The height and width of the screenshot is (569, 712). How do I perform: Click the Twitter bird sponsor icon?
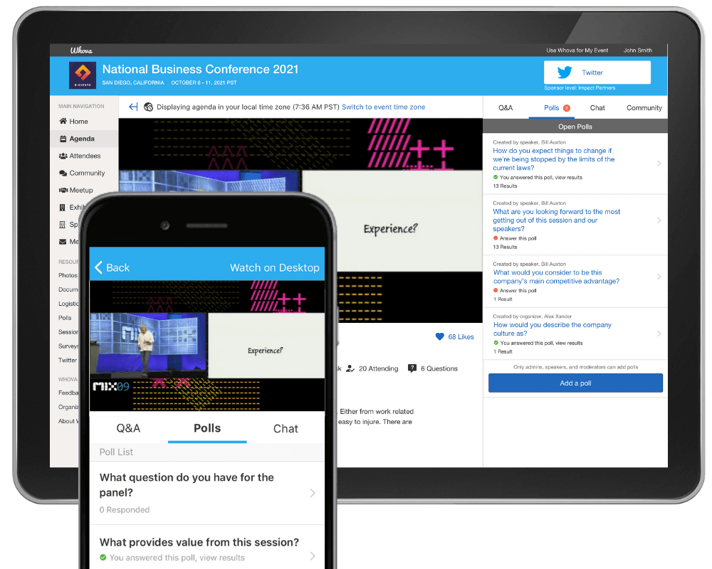point(565,73)
